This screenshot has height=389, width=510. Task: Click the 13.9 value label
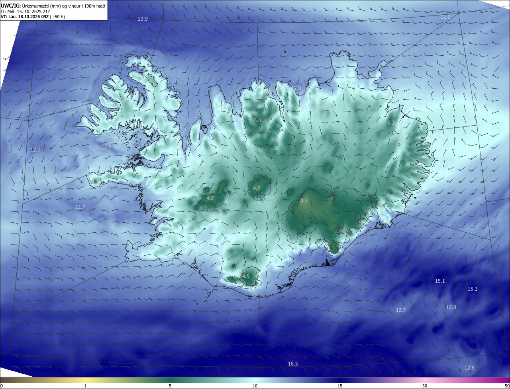[143, 19]
